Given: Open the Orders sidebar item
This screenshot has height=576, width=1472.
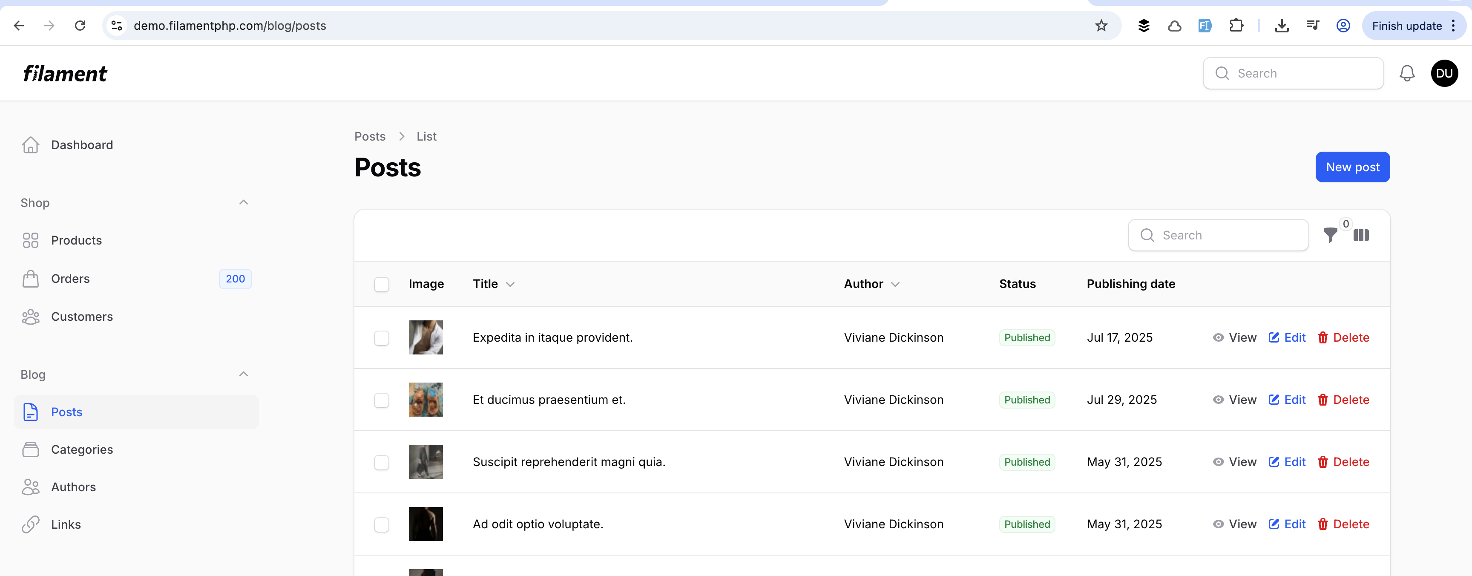Looking at the screenshot, I should 70,279.
